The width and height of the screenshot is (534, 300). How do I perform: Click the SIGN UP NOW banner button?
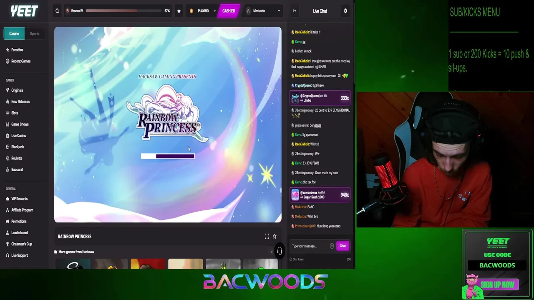(497, 285)
